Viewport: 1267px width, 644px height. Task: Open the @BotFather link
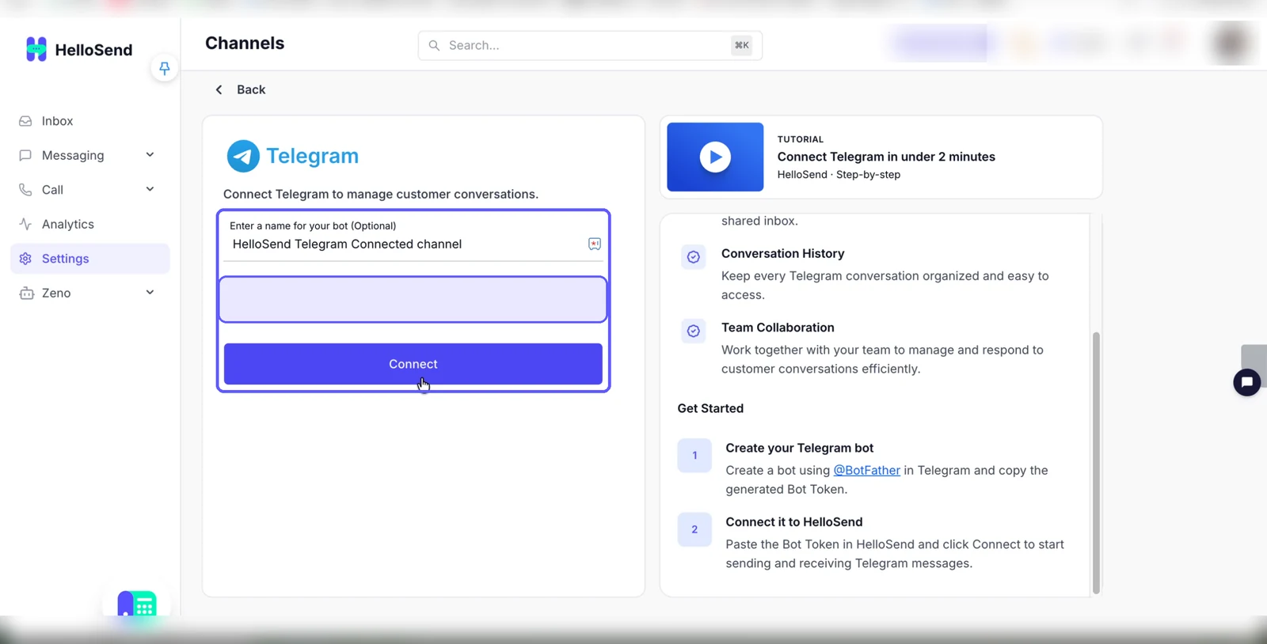[x=866, y=470]
